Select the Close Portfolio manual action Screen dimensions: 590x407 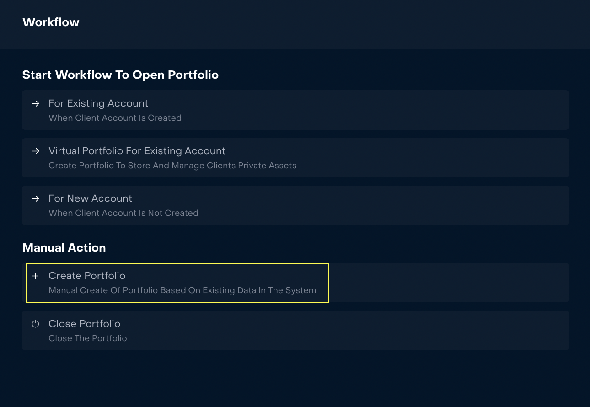tap(295, 331)
